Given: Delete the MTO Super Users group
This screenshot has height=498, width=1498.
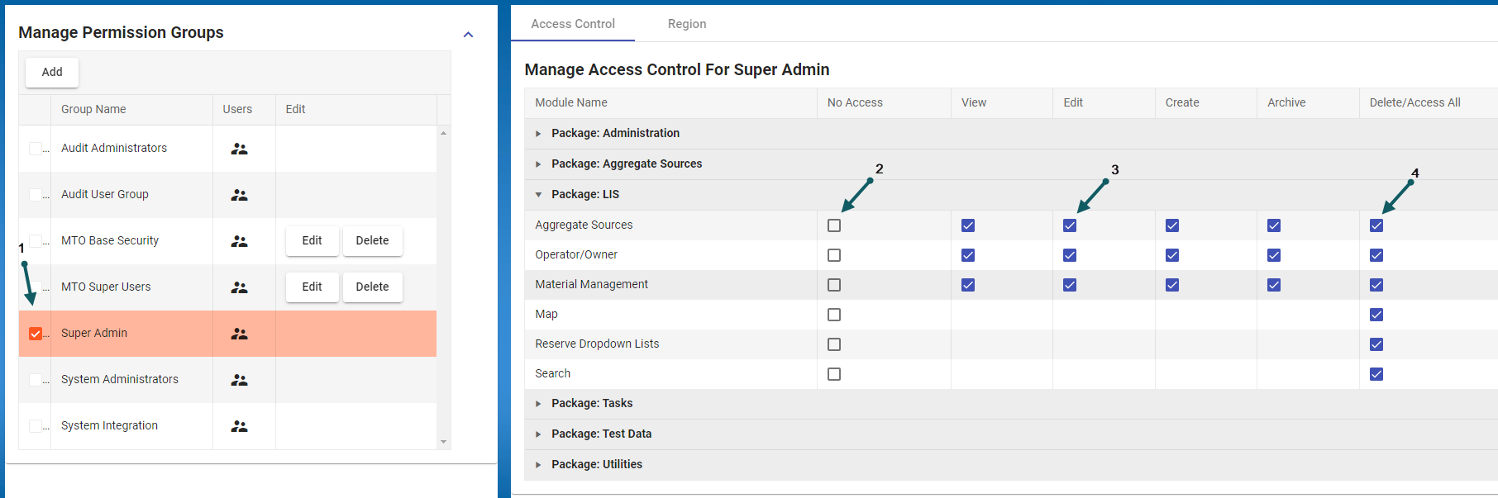Looking at the screenshot, I should click(372, 287).
